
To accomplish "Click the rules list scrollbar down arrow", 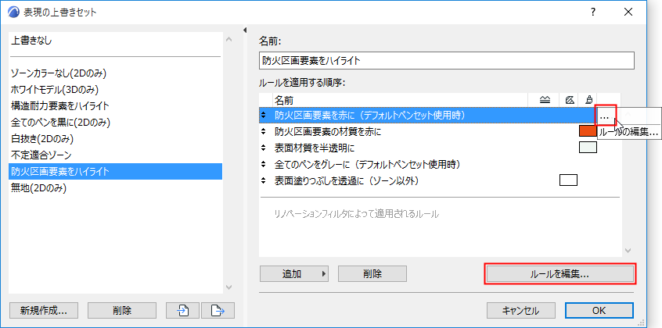I will (x=628, y=251).
